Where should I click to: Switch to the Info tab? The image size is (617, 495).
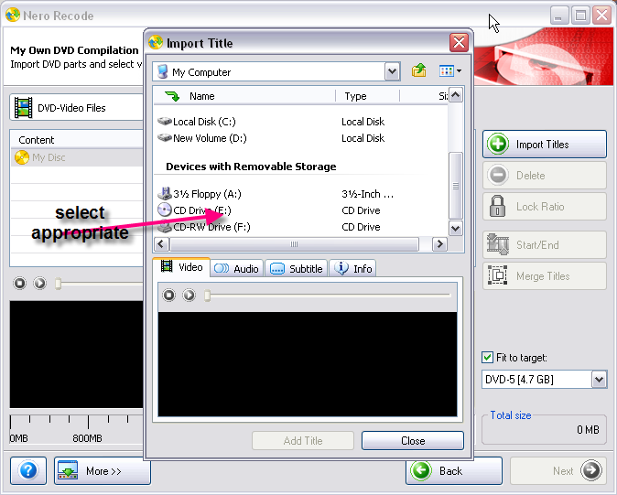pyautogui.click(x=352, y=268)
